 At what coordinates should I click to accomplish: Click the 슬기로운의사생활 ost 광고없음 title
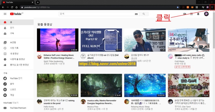pyautogui.click(x=103, y=57)
